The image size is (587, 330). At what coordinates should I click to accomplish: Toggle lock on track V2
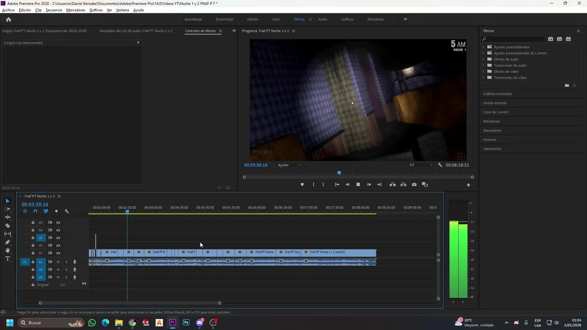coord(33,246)
